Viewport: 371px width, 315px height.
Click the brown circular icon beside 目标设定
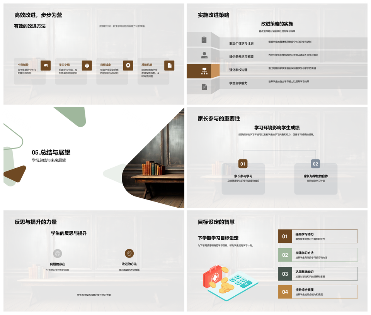pyautogui.click(x=128, y=66)
